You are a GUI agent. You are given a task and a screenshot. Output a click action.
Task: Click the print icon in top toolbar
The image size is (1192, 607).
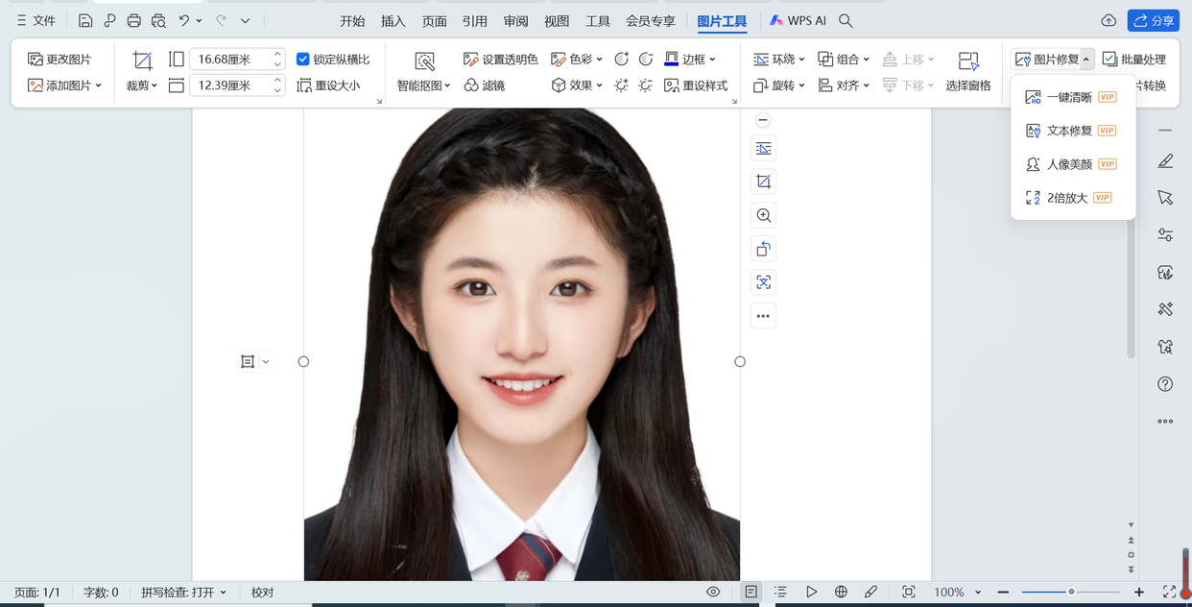[x=134, y=20]
